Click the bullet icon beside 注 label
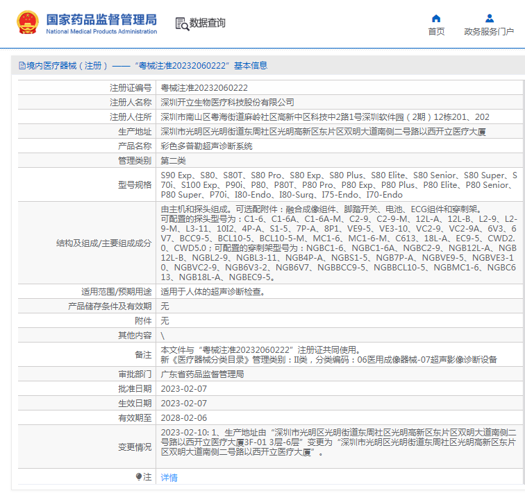The image size is (525, 493). point(138,477)
